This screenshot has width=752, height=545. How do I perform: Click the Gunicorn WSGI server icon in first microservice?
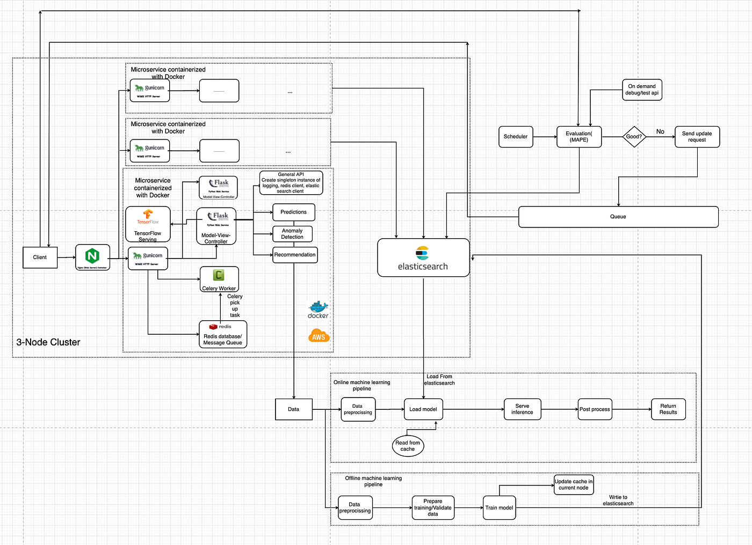(x=149, y=90)
